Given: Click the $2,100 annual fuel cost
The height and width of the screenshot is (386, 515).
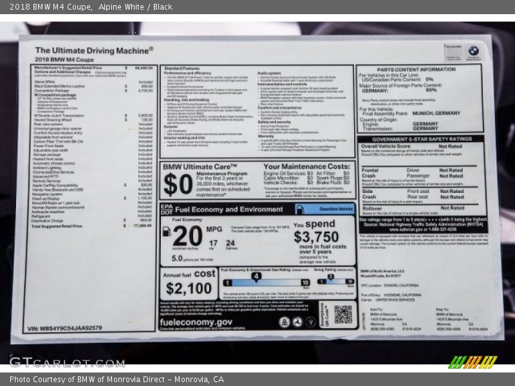Looking at the screenshot, I should [189, 289].
